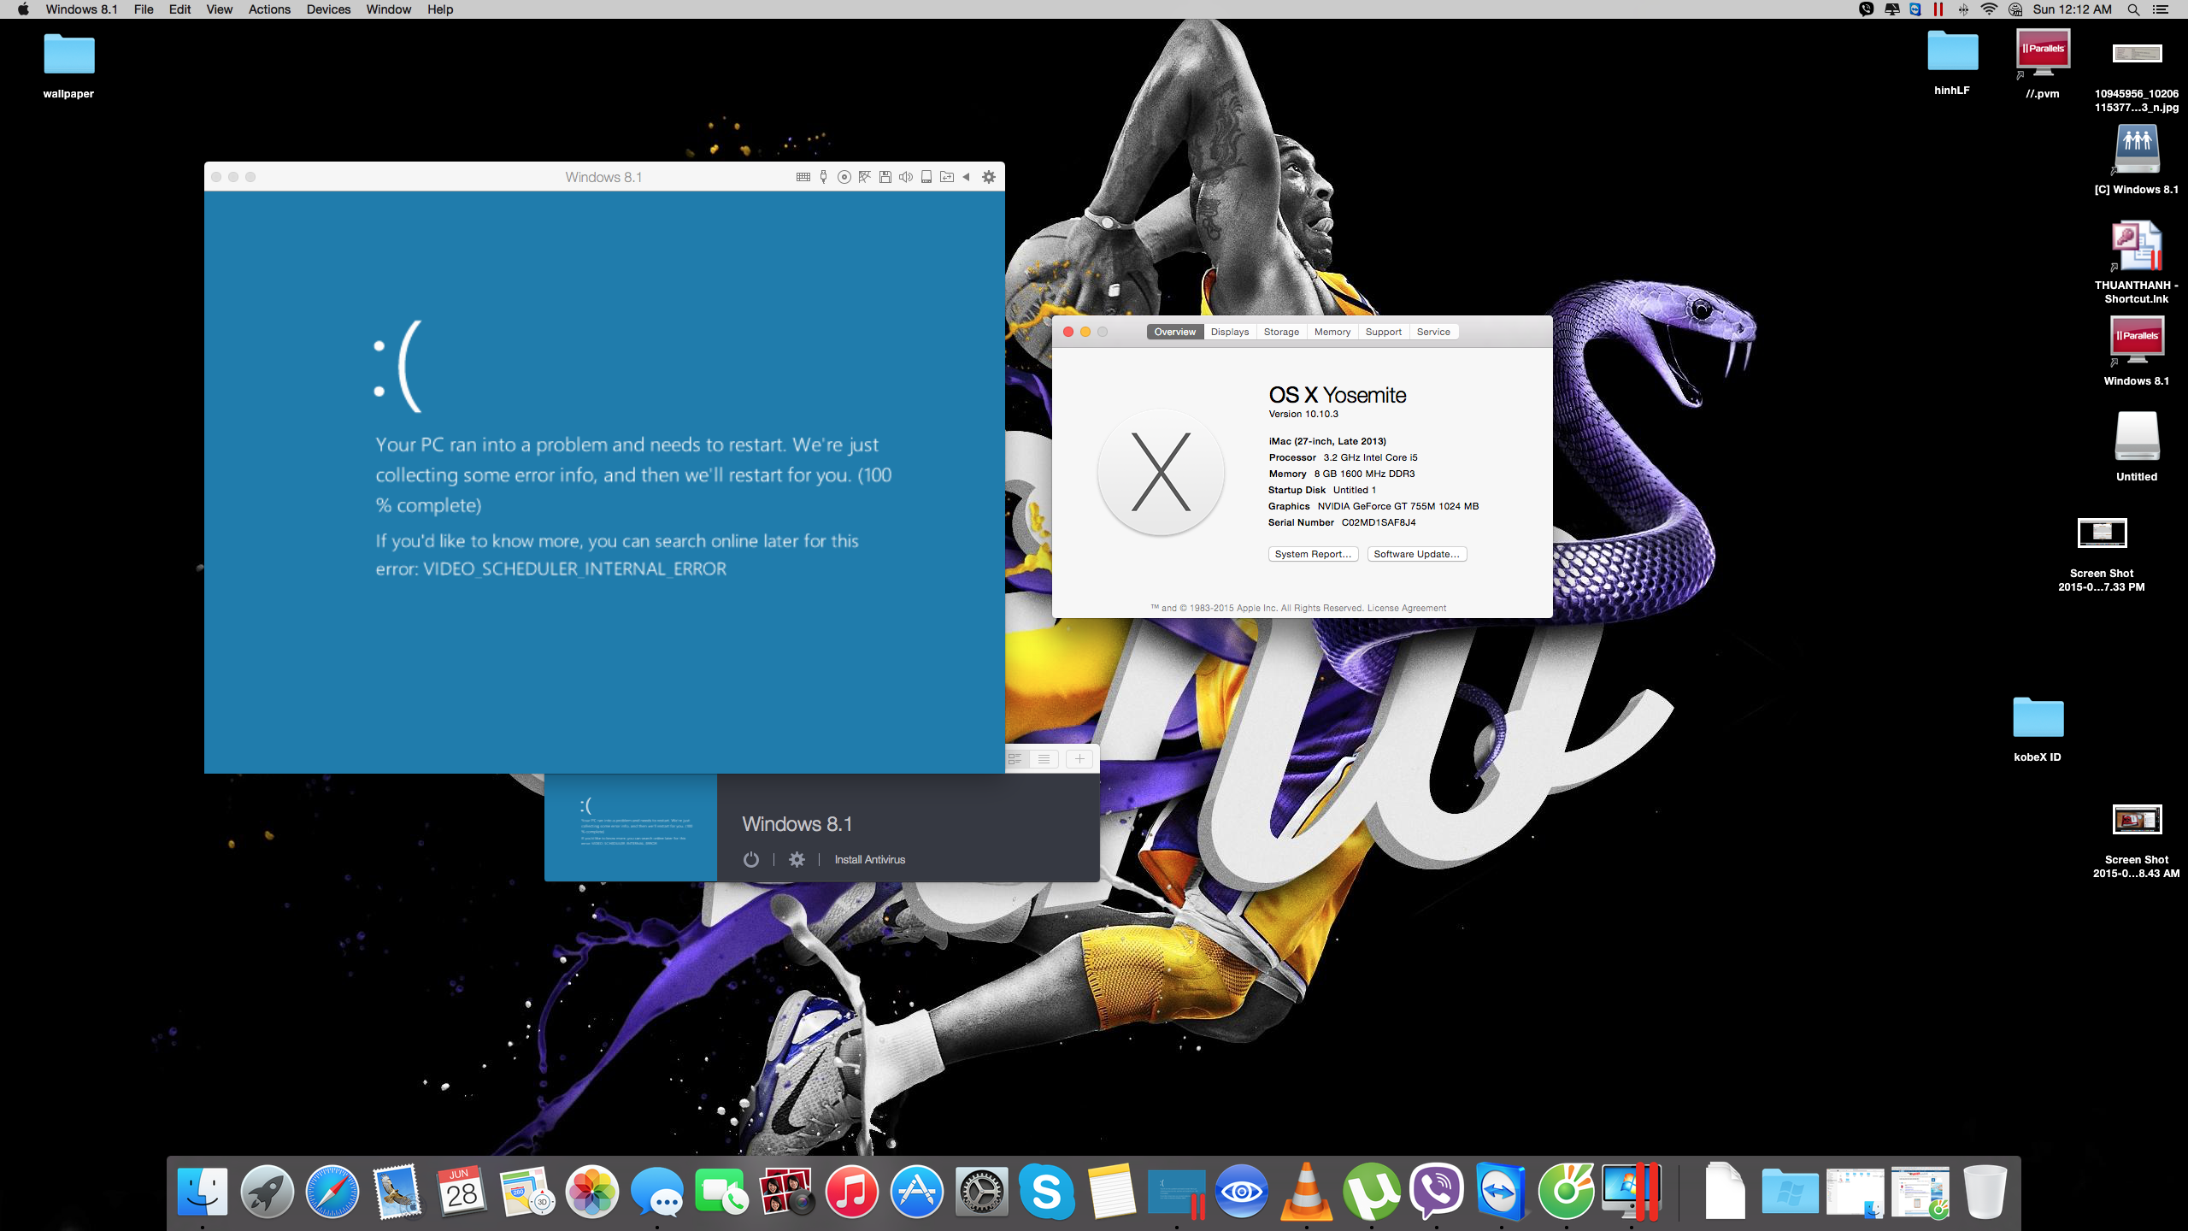Switch Control Center to compact list view
The height and width of the screenshot is (1231, 2188).
coord(1044,759)
